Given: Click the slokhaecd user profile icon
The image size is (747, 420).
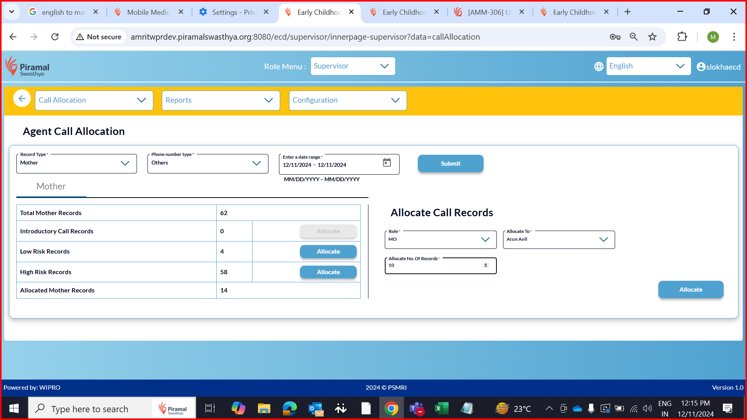Looking at the screenshot, I should [701, 67].
